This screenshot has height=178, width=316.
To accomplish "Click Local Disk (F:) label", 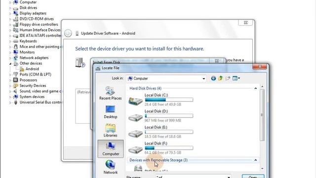I will tap(156, 143).
